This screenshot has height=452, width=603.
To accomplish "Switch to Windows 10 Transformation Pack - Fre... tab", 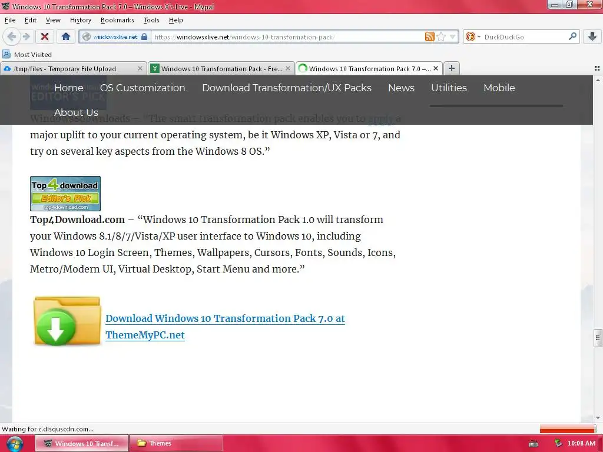I will [221, 69].
